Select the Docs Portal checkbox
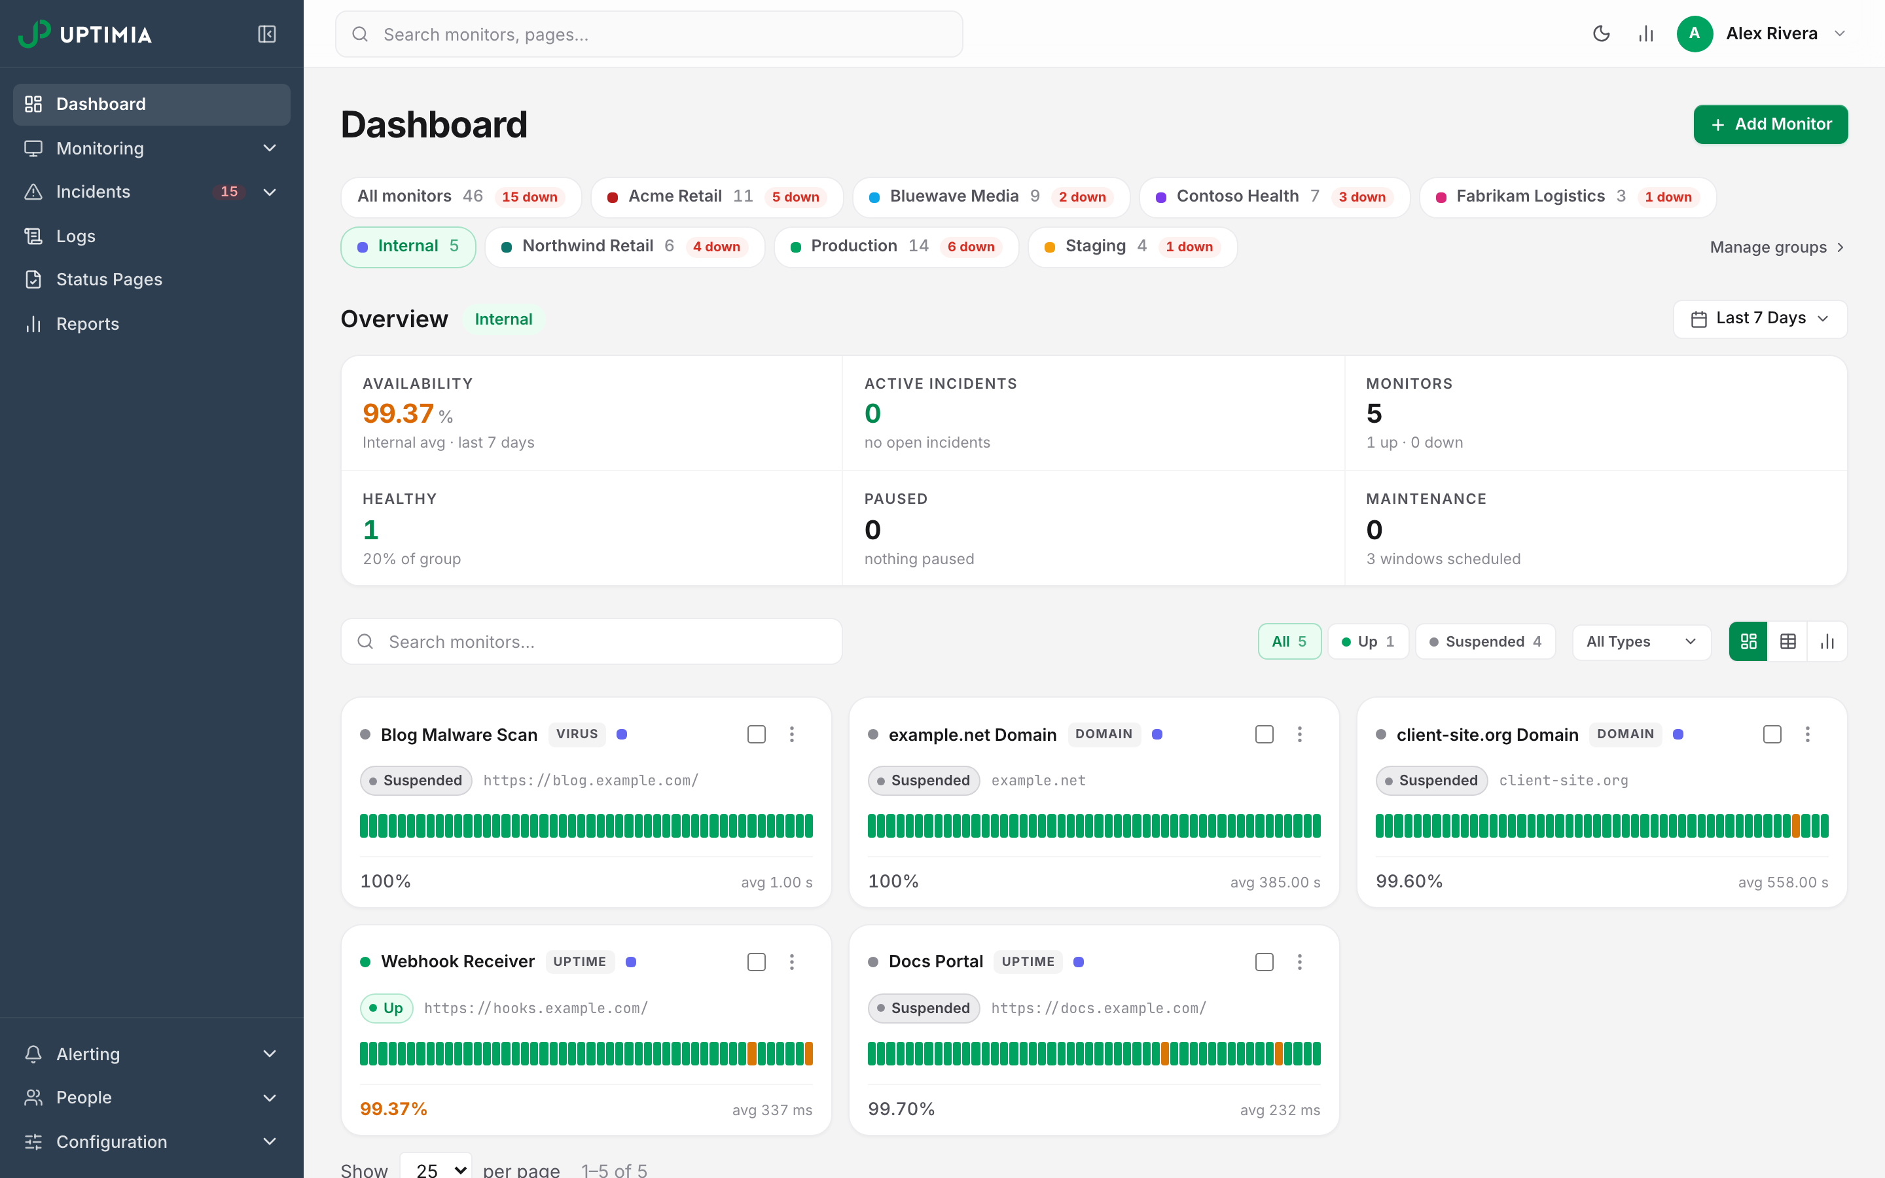1885x1178 pixels. [1265, 961]
